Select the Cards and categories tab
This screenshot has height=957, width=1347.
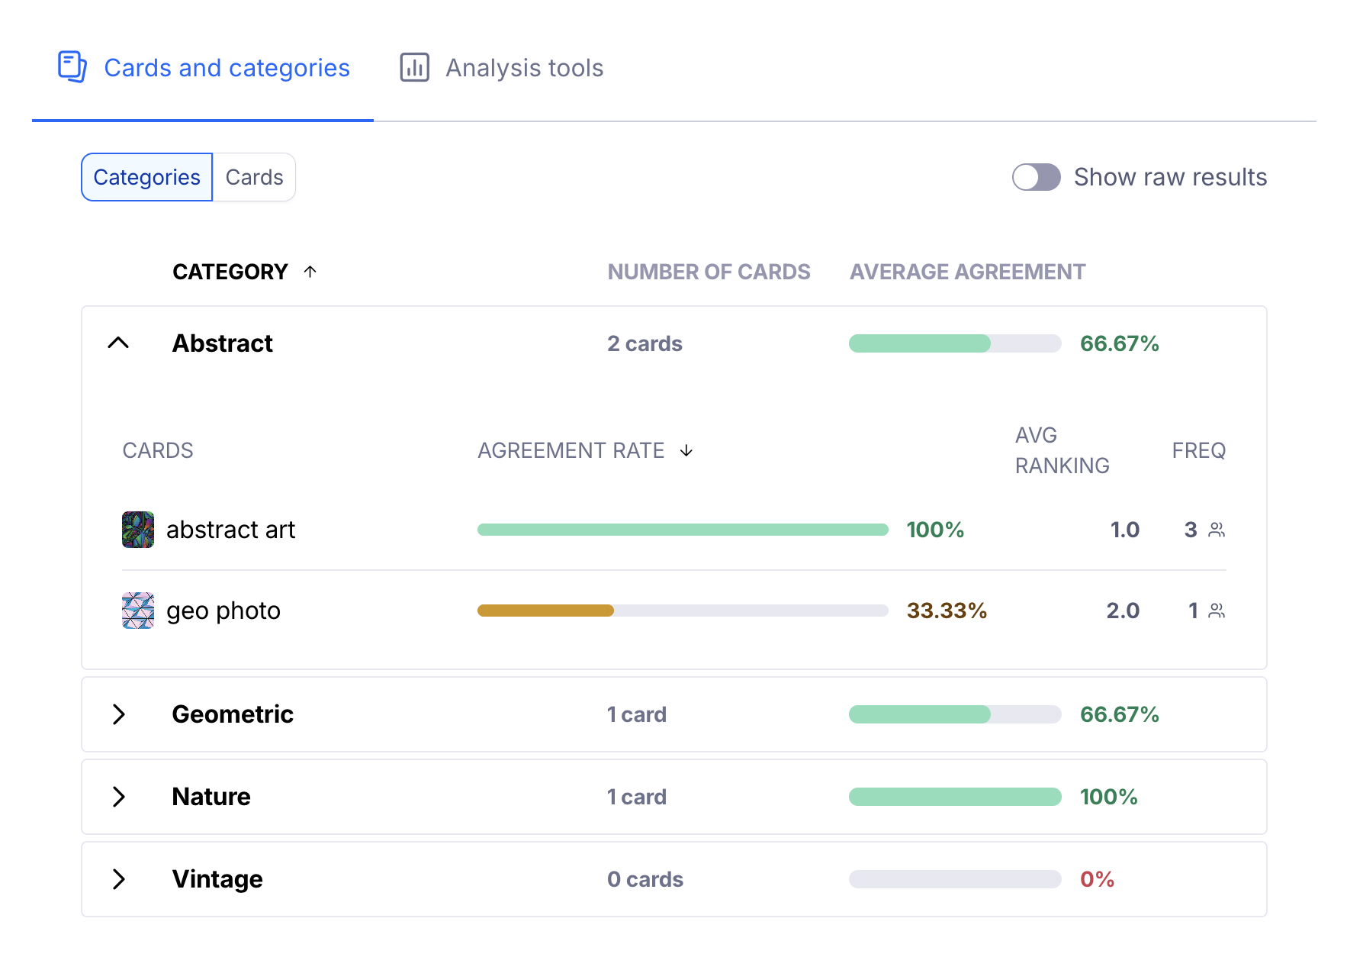[227, 68]
